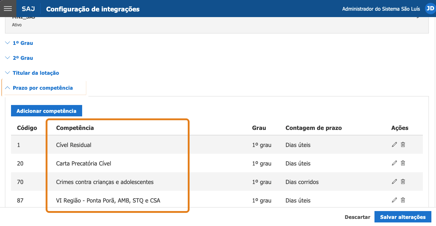Screen dimensions: 436x226
Task: Expand the 1º Grau section
Action: coord(19,43)
